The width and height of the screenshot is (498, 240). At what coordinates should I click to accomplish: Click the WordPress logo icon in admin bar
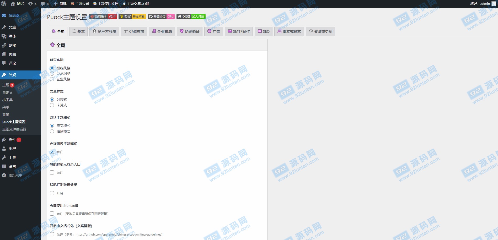pos(4,4)
